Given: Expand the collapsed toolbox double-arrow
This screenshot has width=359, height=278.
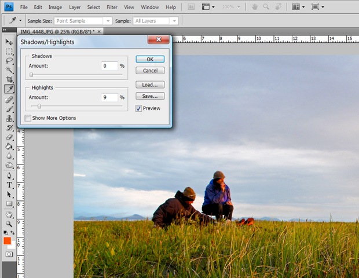Looking at the screenshot, I should [x=5, y=30].
